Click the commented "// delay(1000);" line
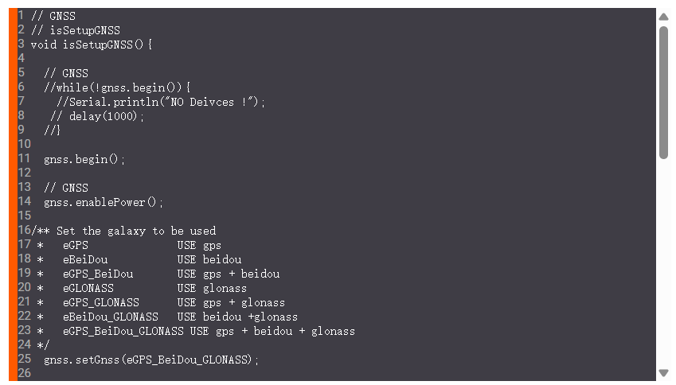 [x=97, y=116]
